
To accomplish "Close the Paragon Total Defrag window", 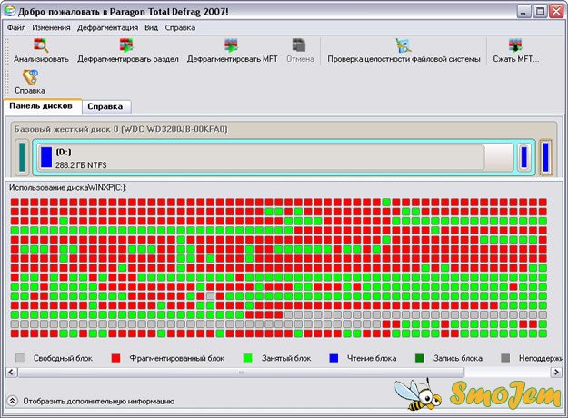I will (x=556, y=12).
